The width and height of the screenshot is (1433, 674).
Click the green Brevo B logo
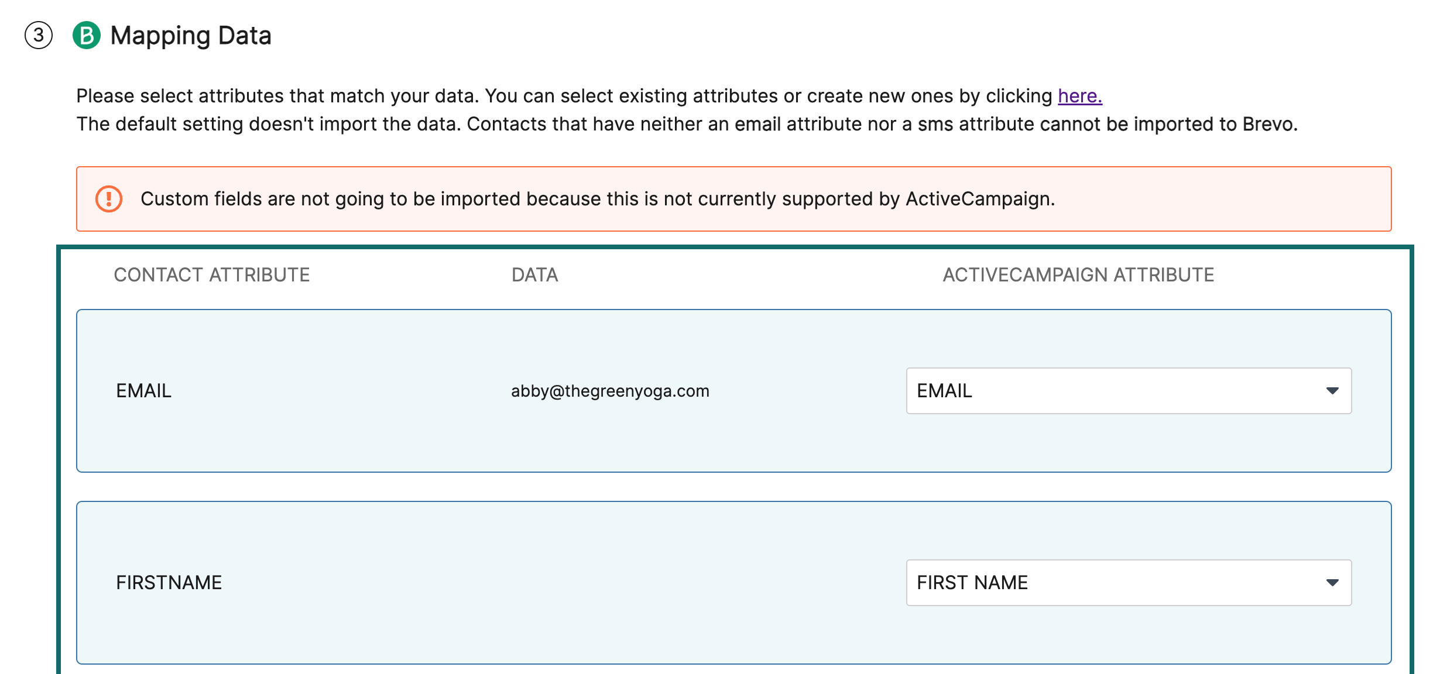coord(87,36)
